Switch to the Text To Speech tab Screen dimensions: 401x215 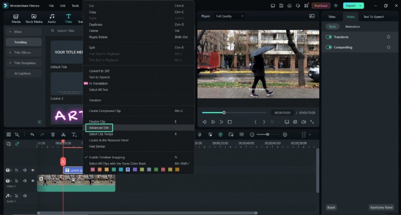[x=373, y=17]
